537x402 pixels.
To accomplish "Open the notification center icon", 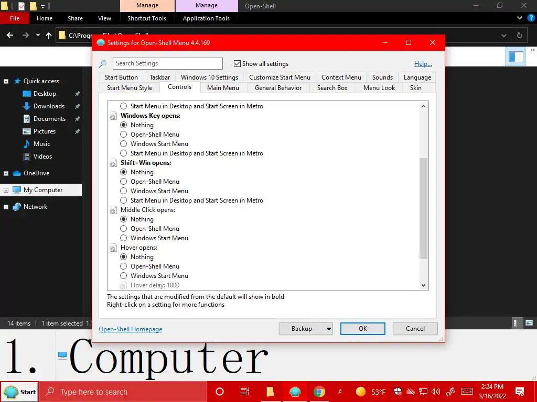I will click(520, 392).
